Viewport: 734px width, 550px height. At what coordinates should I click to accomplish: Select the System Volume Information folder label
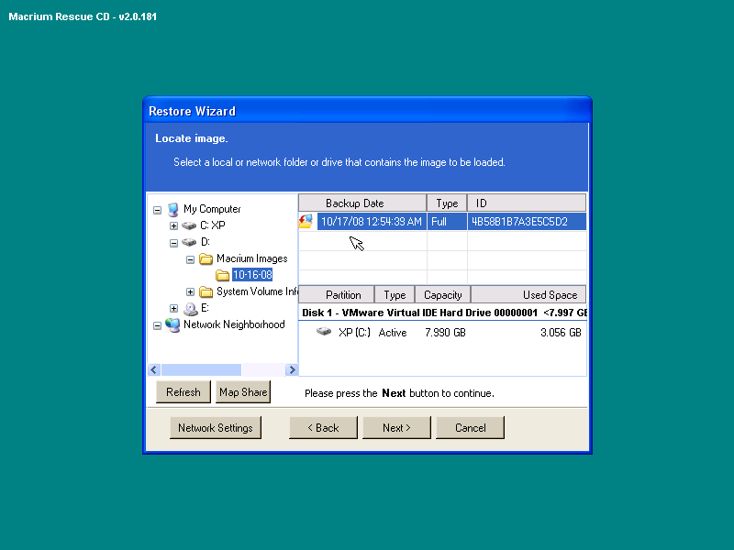coord(257,291)
